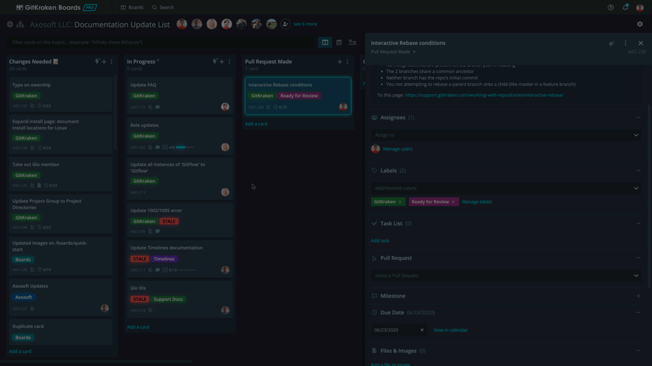Expand the Milestone section
Viewport: 652px width, 366px height.
point(638,296)
